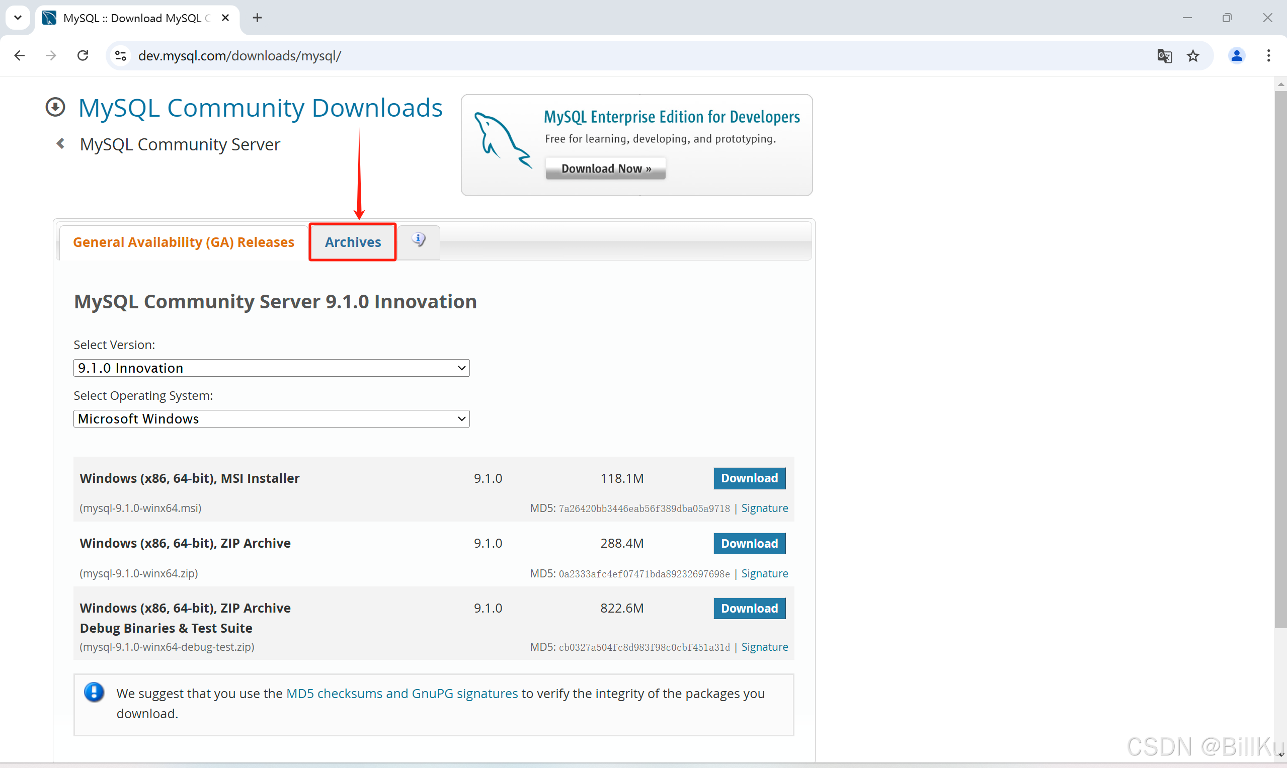Image resolution: width=1287 pixels, height=768 pixels.
Task: Click Download Now for Enterprise Edition
Action: tap(605, 168)
